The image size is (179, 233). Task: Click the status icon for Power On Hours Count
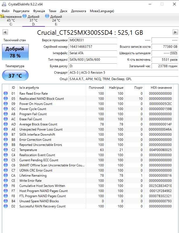[x=6, y=104]
